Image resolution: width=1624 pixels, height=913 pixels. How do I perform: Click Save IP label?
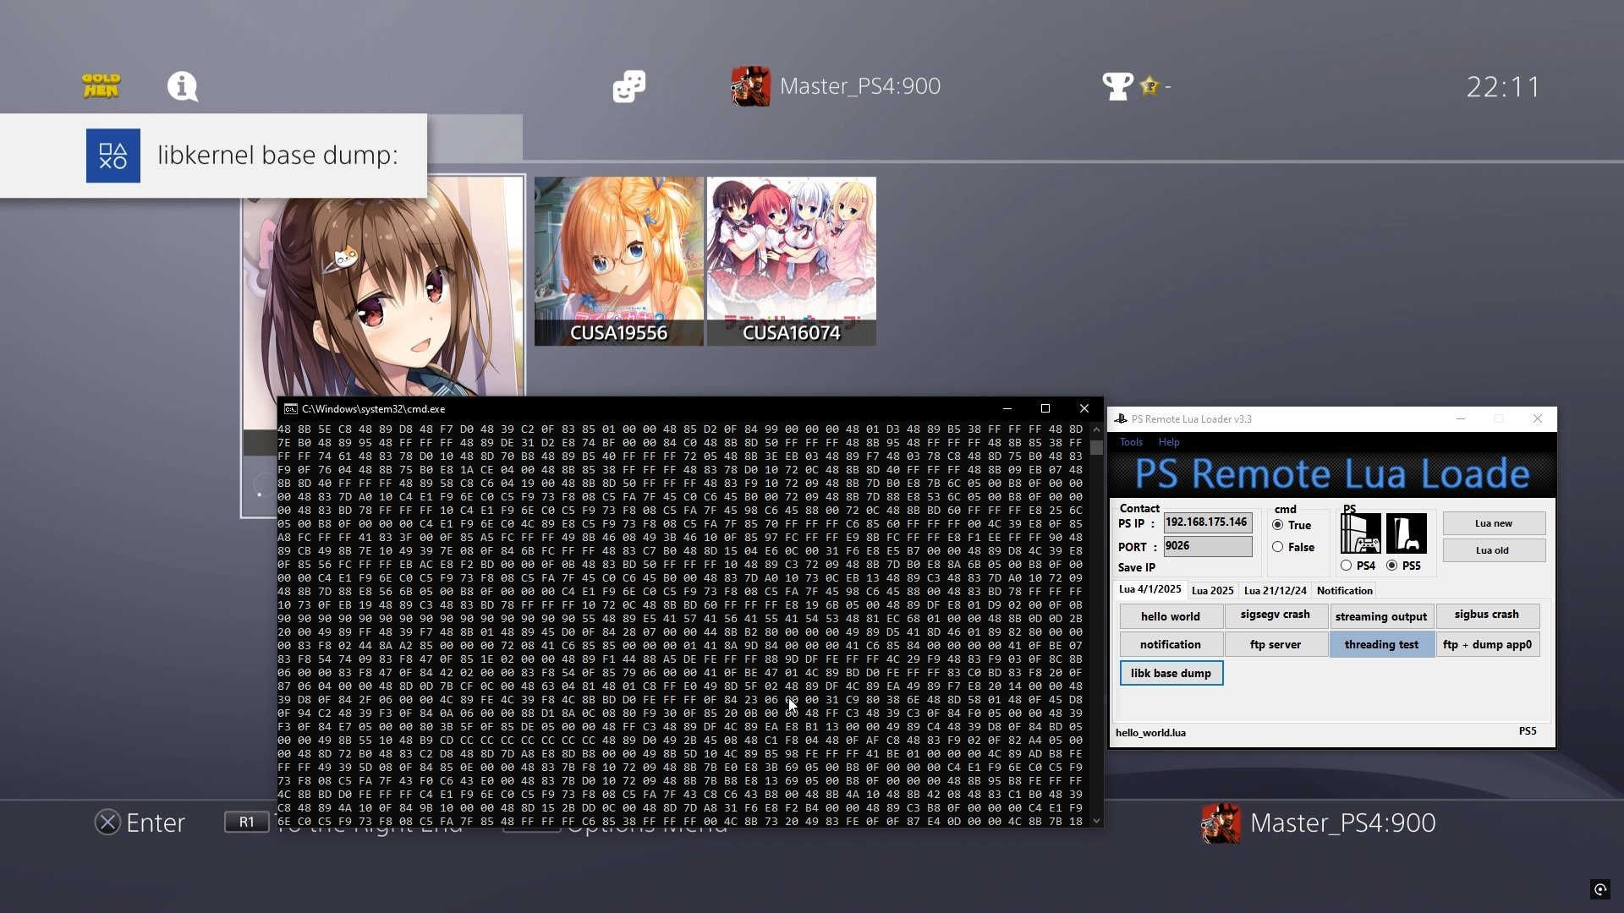click(x=1136, y=567)
